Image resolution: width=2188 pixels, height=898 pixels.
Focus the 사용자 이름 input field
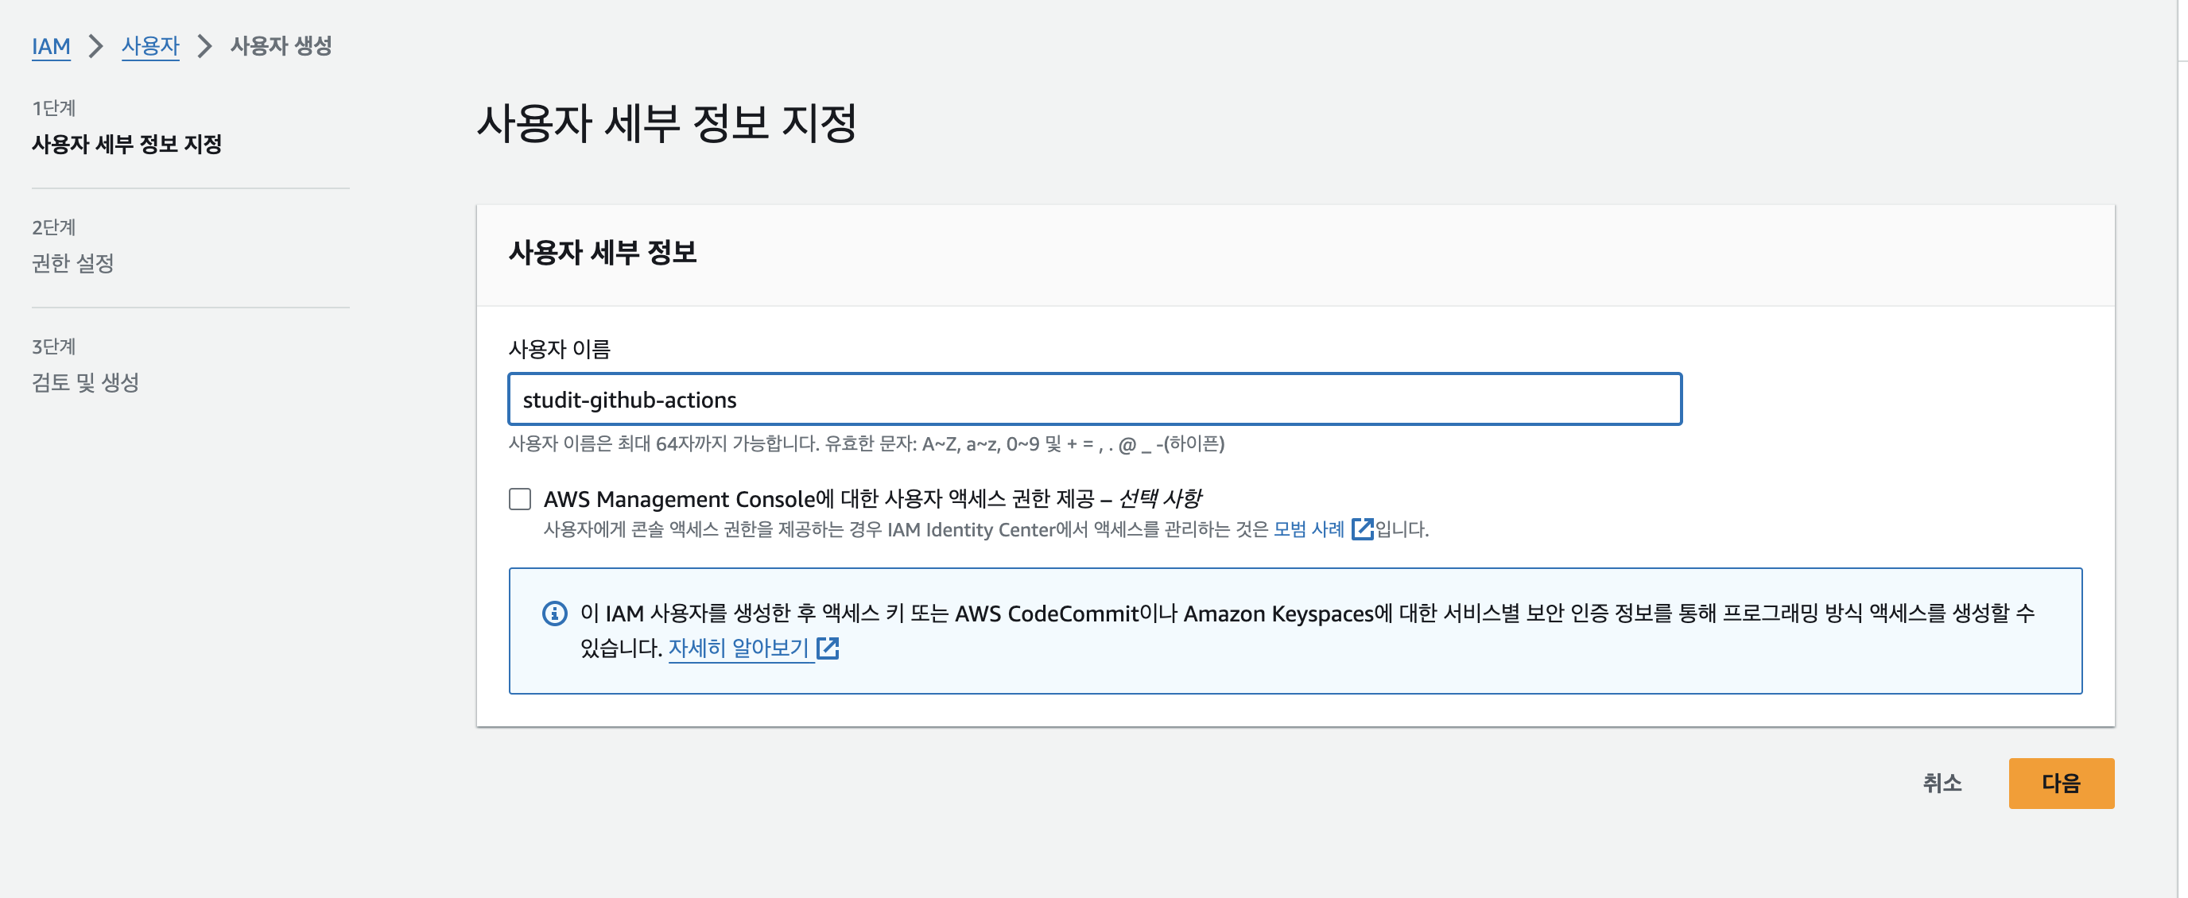1094,400
